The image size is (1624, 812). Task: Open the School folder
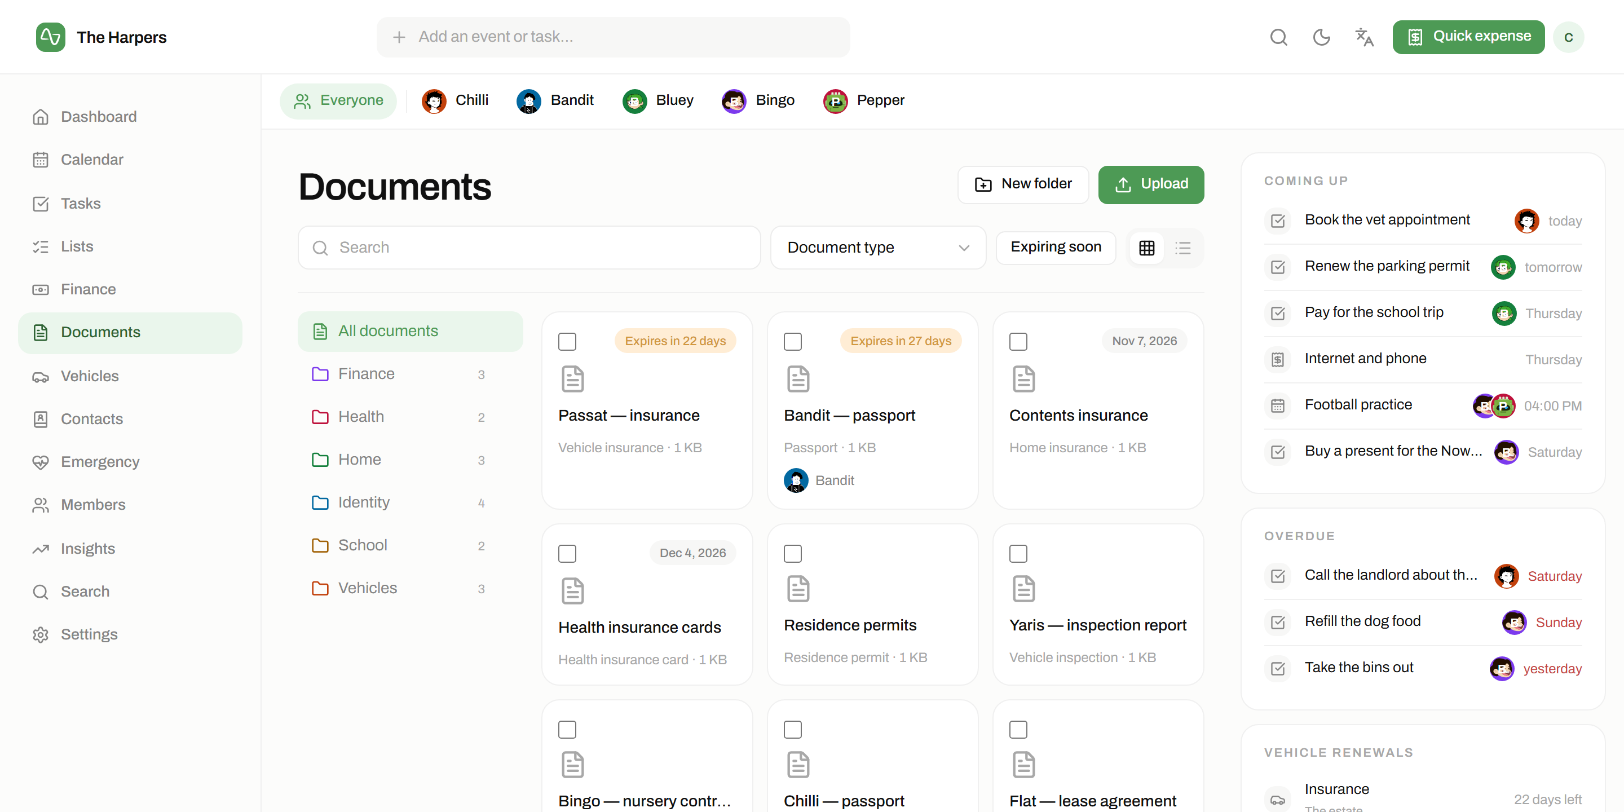[x=410, y=545]
